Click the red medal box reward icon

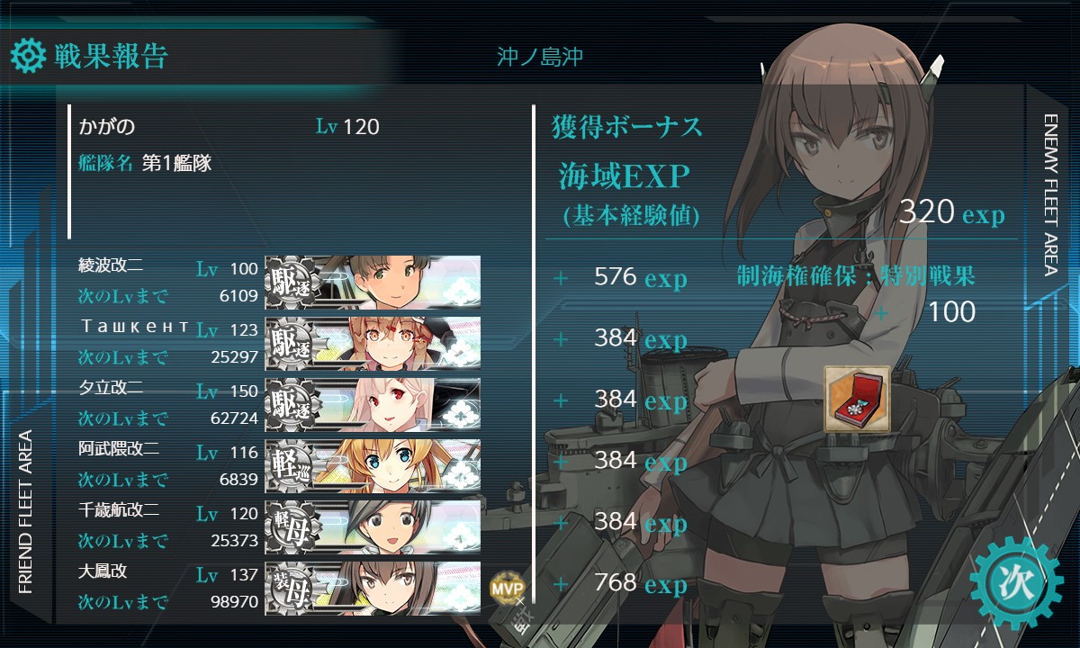click(857, 397)
